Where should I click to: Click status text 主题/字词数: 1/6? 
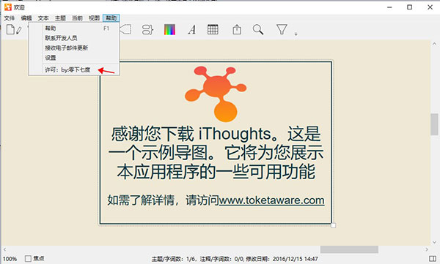tap(173, 259)
